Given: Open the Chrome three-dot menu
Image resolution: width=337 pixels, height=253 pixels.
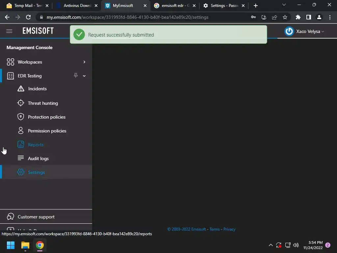Looking at the screenshot, I should tap(330, 17).
